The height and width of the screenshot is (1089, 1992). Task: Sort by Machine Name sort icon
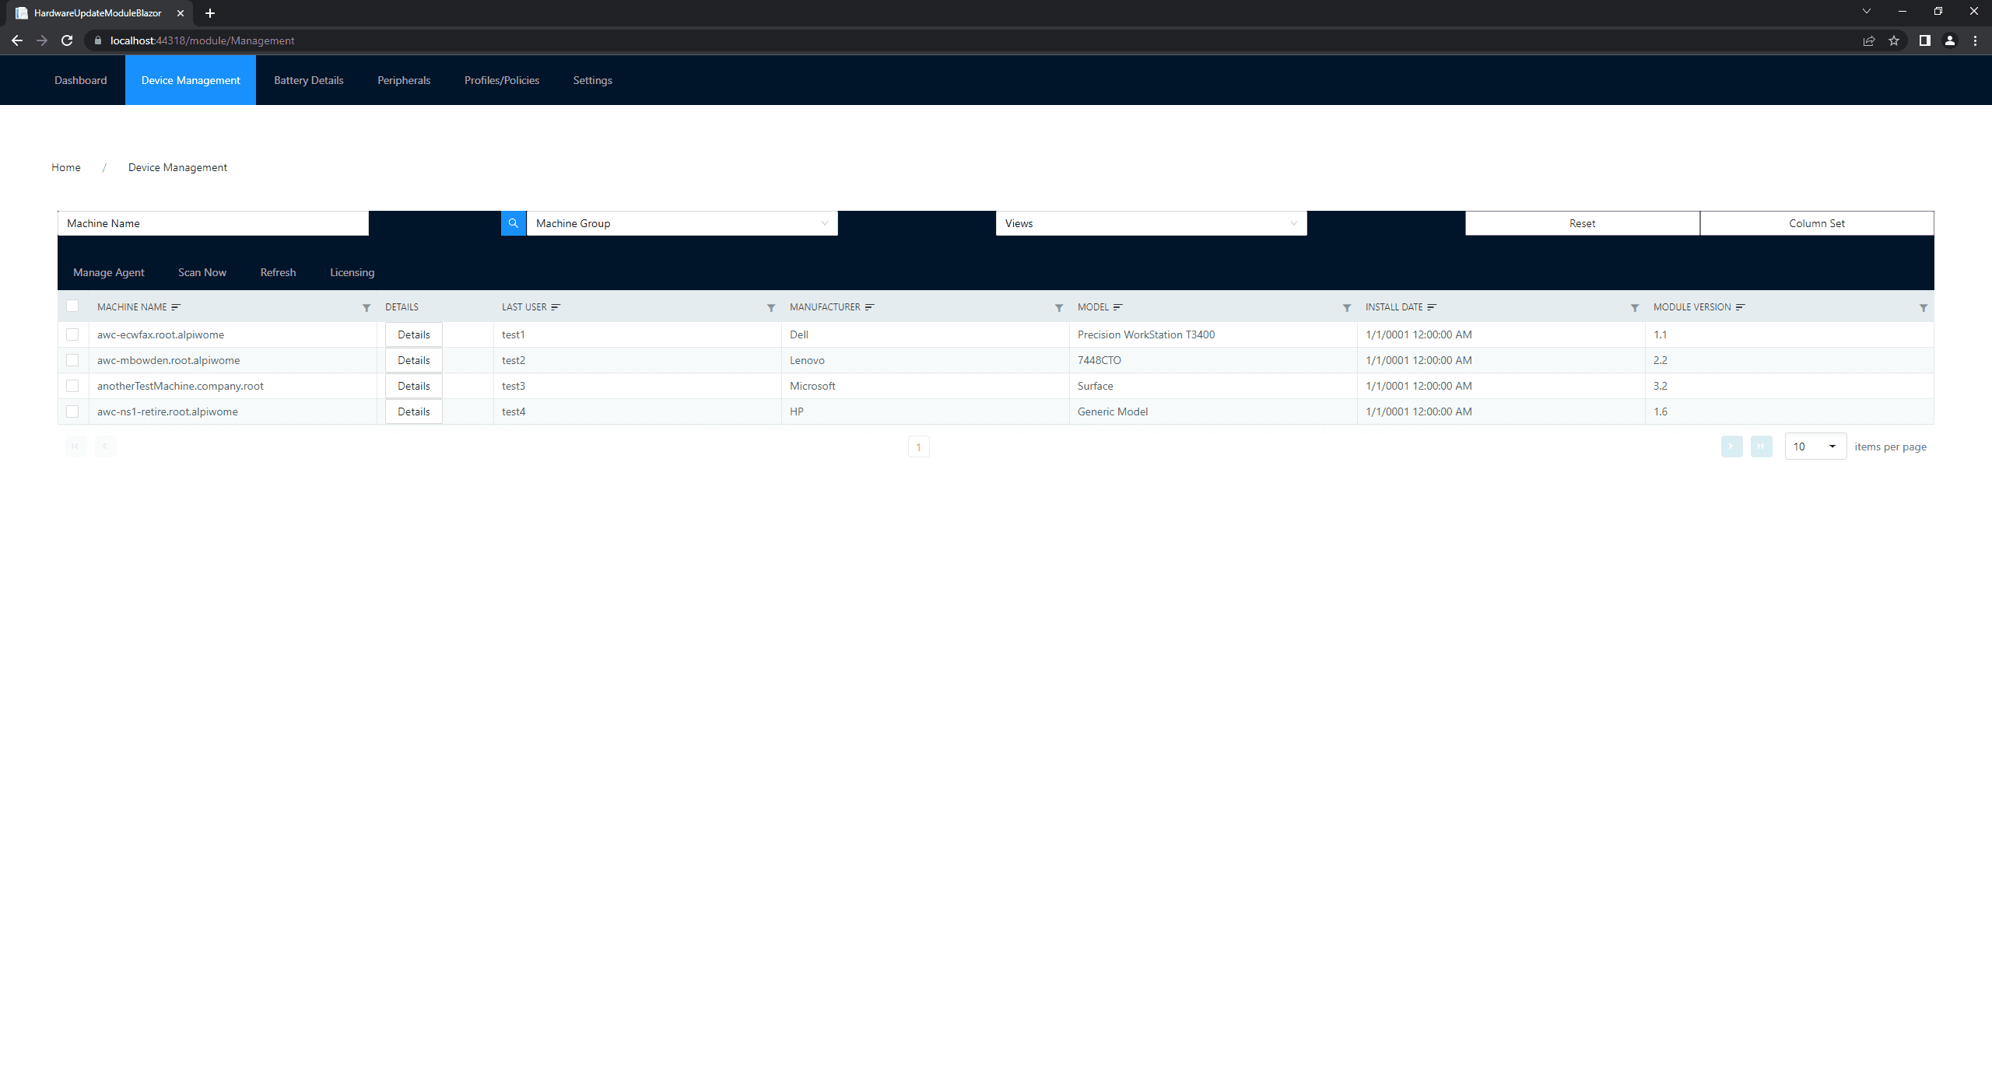176,307
